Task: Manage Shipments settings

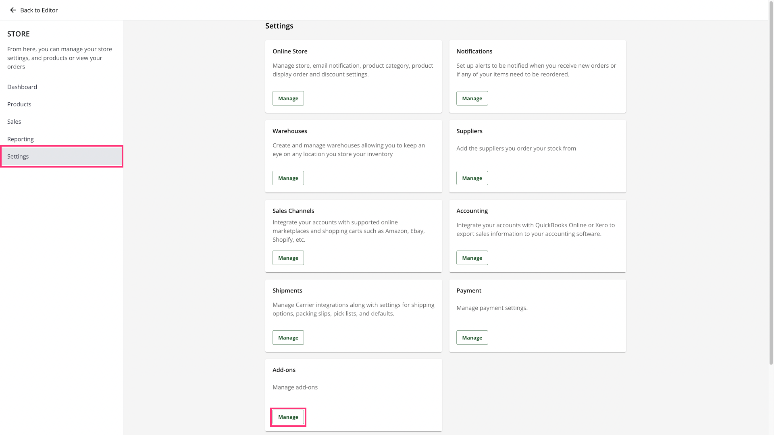Action: tap(288, 338)
